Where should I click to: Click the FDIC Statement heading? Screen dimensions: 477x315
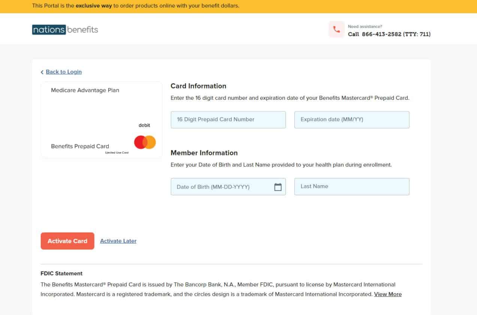[x=61, y=273]
